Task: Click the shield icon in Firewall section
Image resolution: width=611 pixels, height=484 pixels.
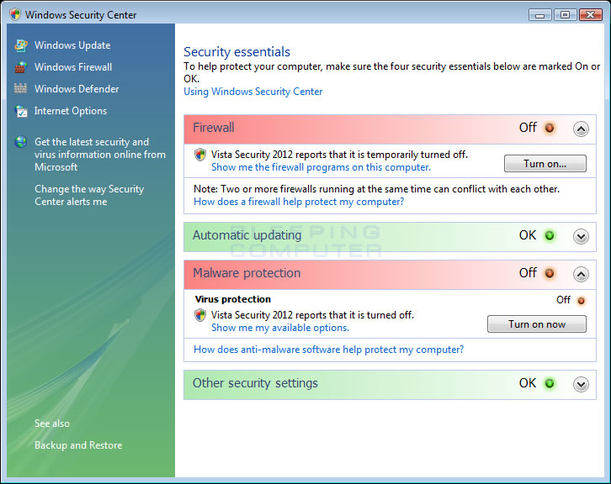Action: pos(200,155)
